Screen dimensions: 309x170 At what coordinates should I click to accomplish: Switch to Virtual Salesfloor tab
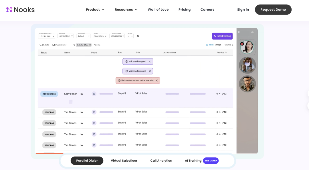[124, 161]
